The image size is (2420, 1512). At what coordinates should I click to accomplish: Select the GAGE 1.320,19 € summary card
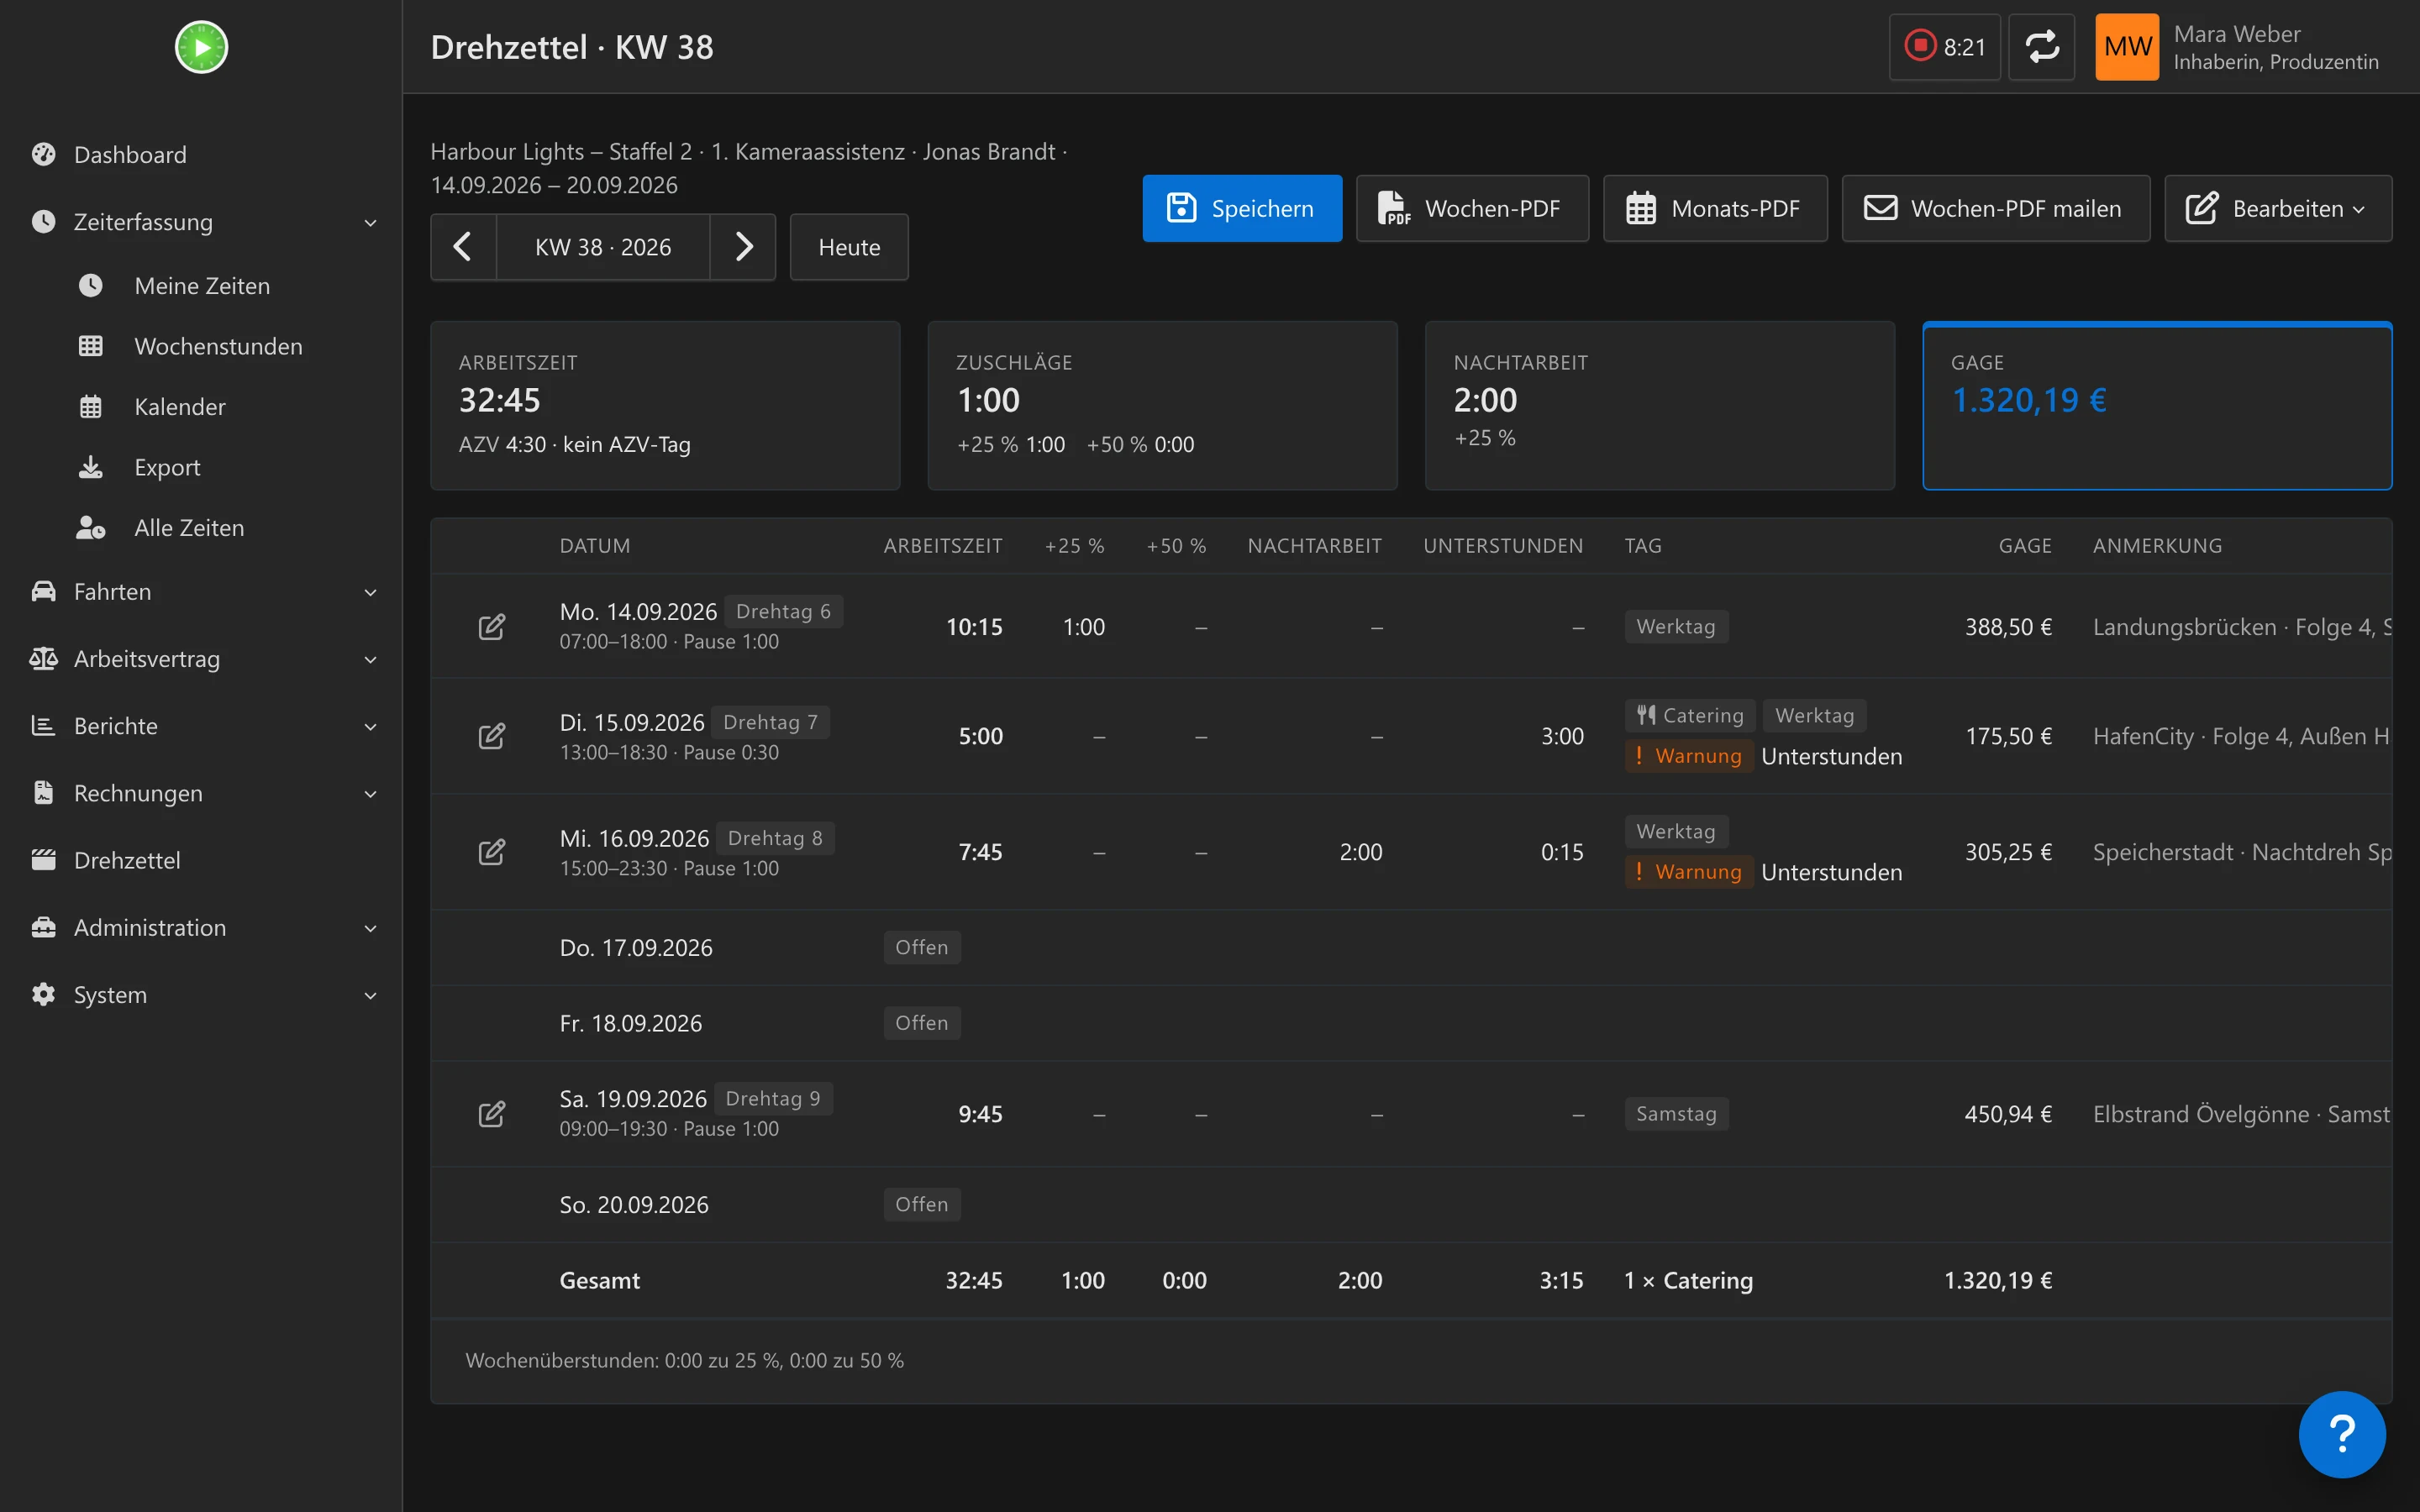click(2157, 406)
